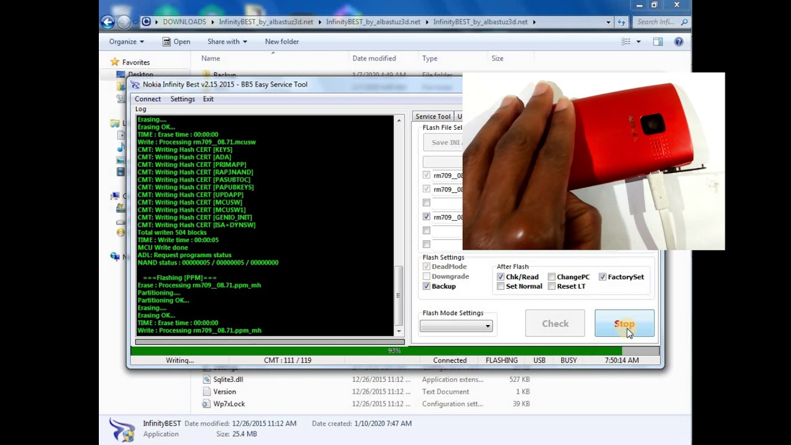Open the Flash Mode Settings dropdown

pyautogui.click(x=456, y=326)
